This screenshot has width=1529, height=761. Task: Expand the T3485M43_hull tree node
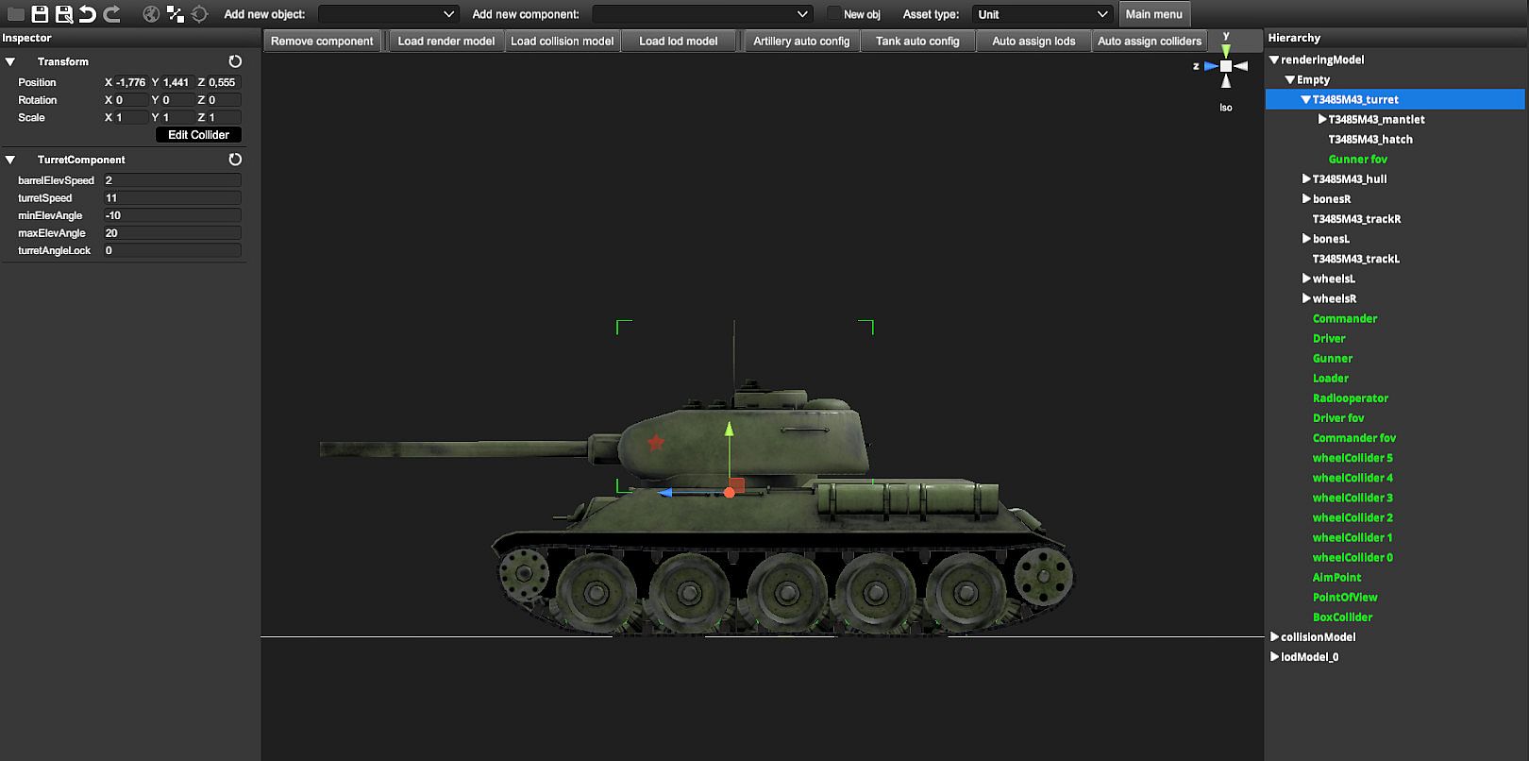[1306, 178]
